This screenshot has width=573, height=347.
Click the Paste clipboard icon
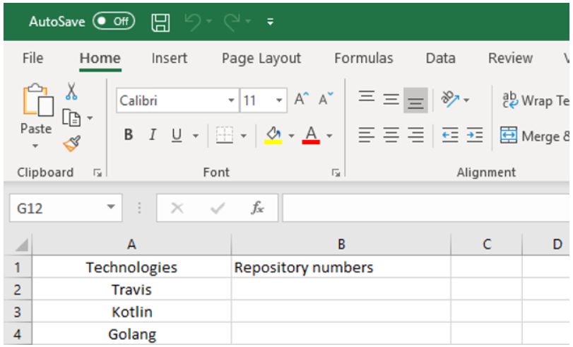(37, 100)
